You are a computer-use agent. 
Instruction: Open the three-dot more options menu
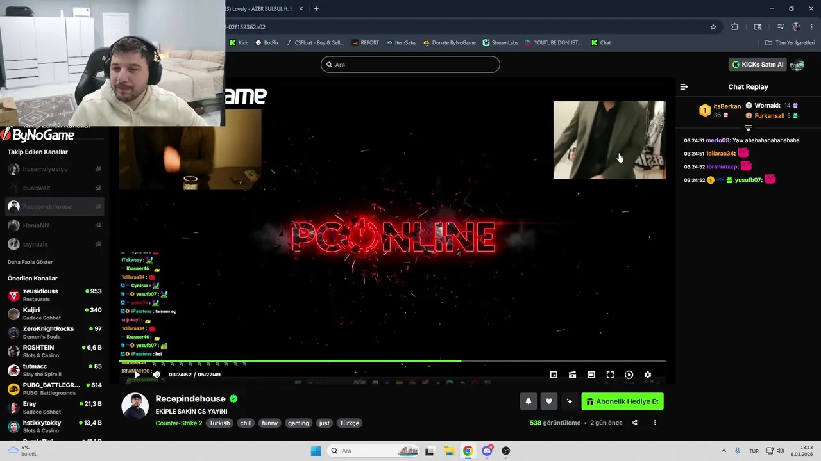pos(655,423)
